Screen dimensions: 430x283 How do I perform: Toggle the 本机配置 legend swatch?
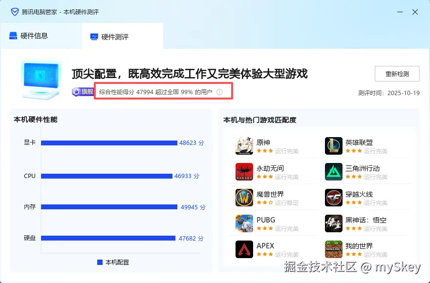(100, 262)
